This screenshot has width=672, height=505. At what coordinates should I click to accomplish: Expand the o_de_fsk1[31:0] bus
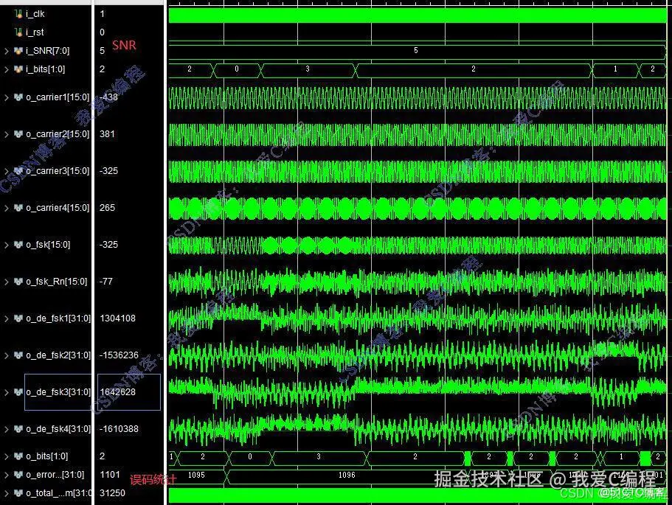tap(7, 318)
